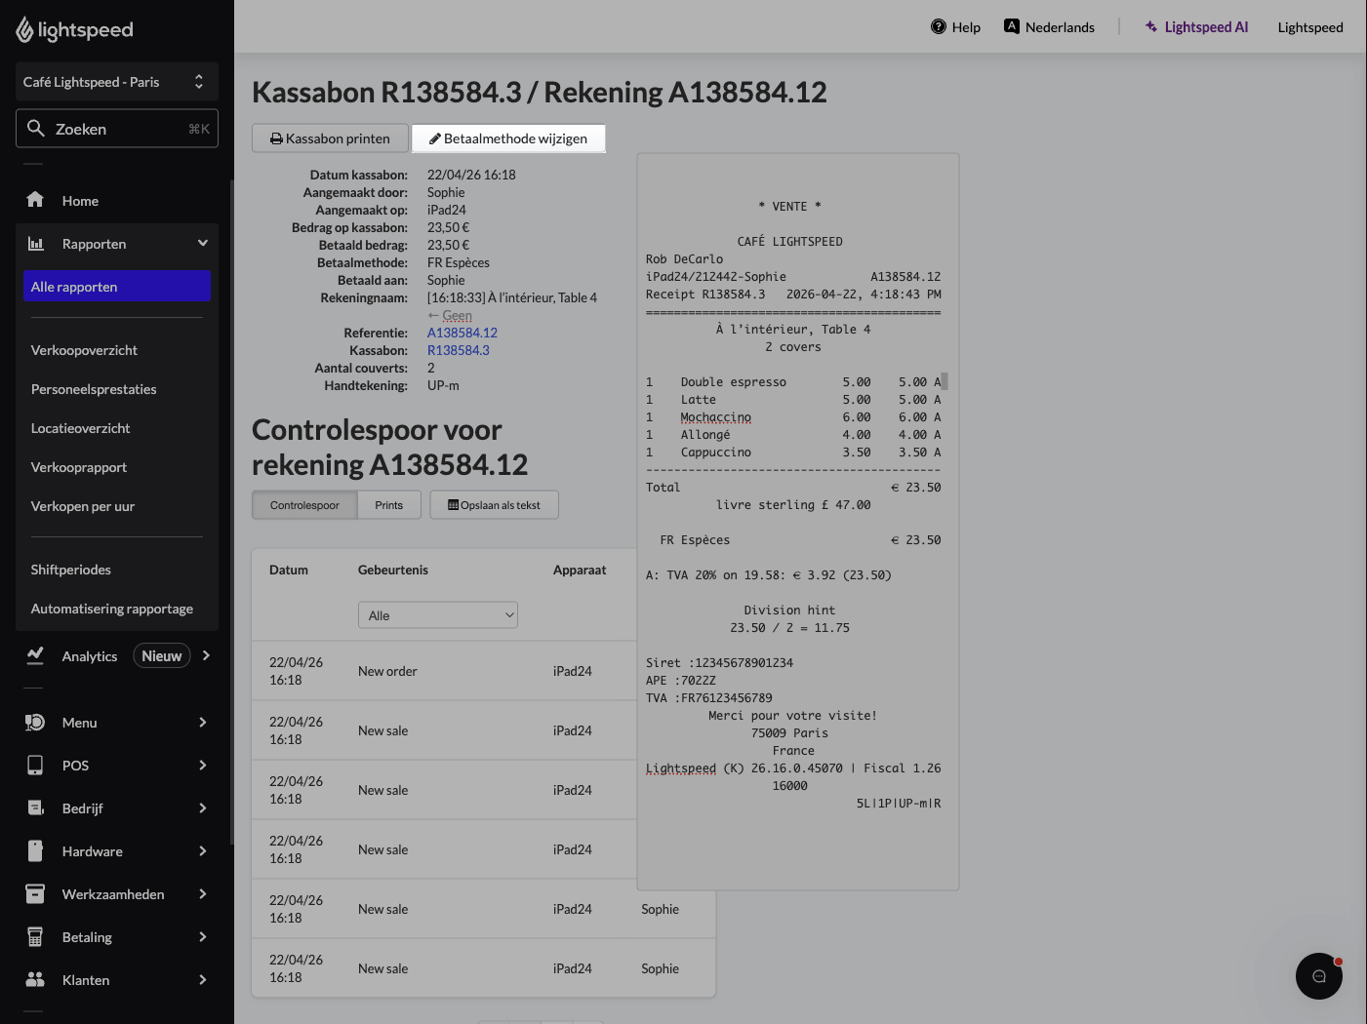This screenshot has width=1367, height=1024.
Task: Open the Gebeurtenis filter dropdown set to Alle
Action: tap(438, 615)
